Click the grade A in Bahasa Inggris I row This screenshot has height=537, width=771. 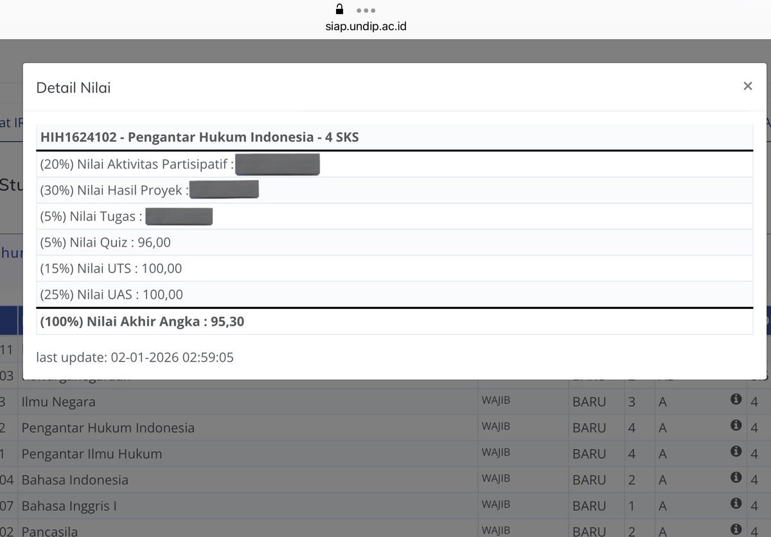click(x=662, y=506)
